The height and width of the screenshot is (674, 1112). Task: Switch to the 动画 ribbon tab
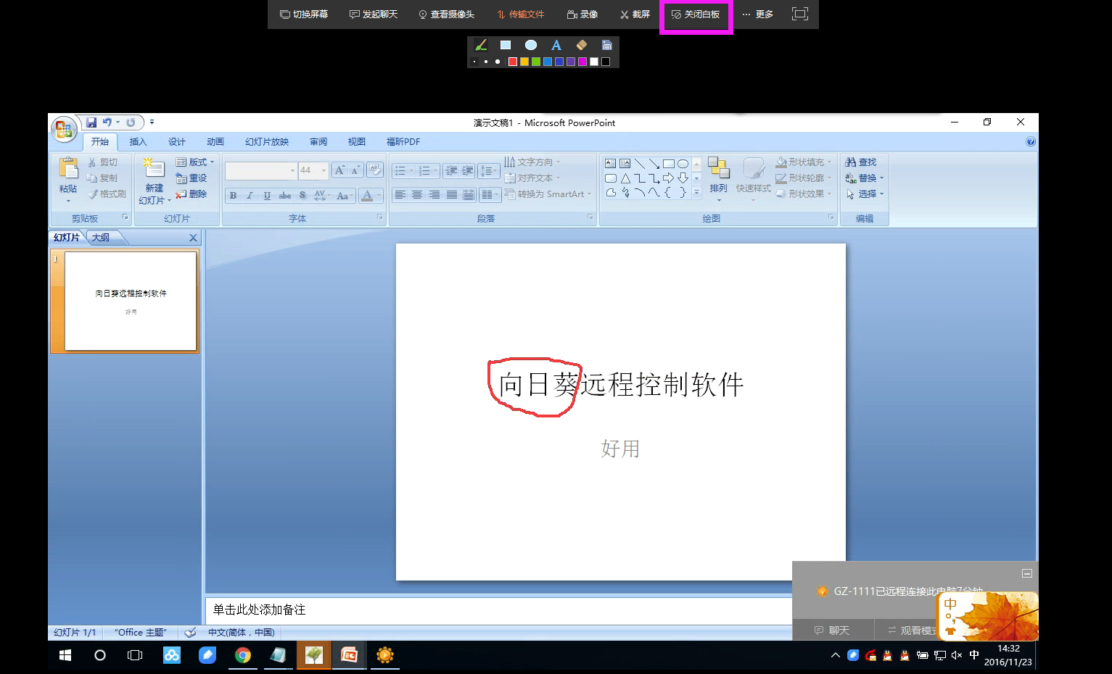point(215,141)
